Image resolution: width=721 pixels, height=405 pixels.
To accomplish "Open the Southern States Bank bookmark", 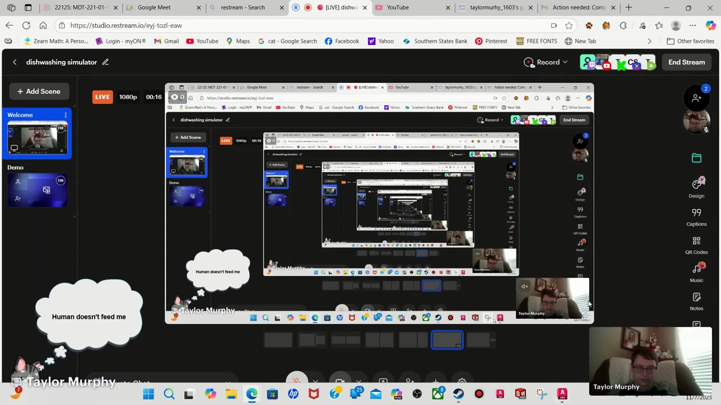I will click(x=435, y=41).
